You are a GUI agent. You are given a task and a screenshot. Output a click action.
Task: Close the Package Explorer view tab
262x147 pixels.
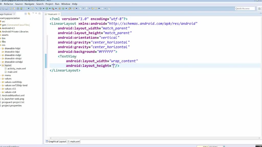coord(14,14)
